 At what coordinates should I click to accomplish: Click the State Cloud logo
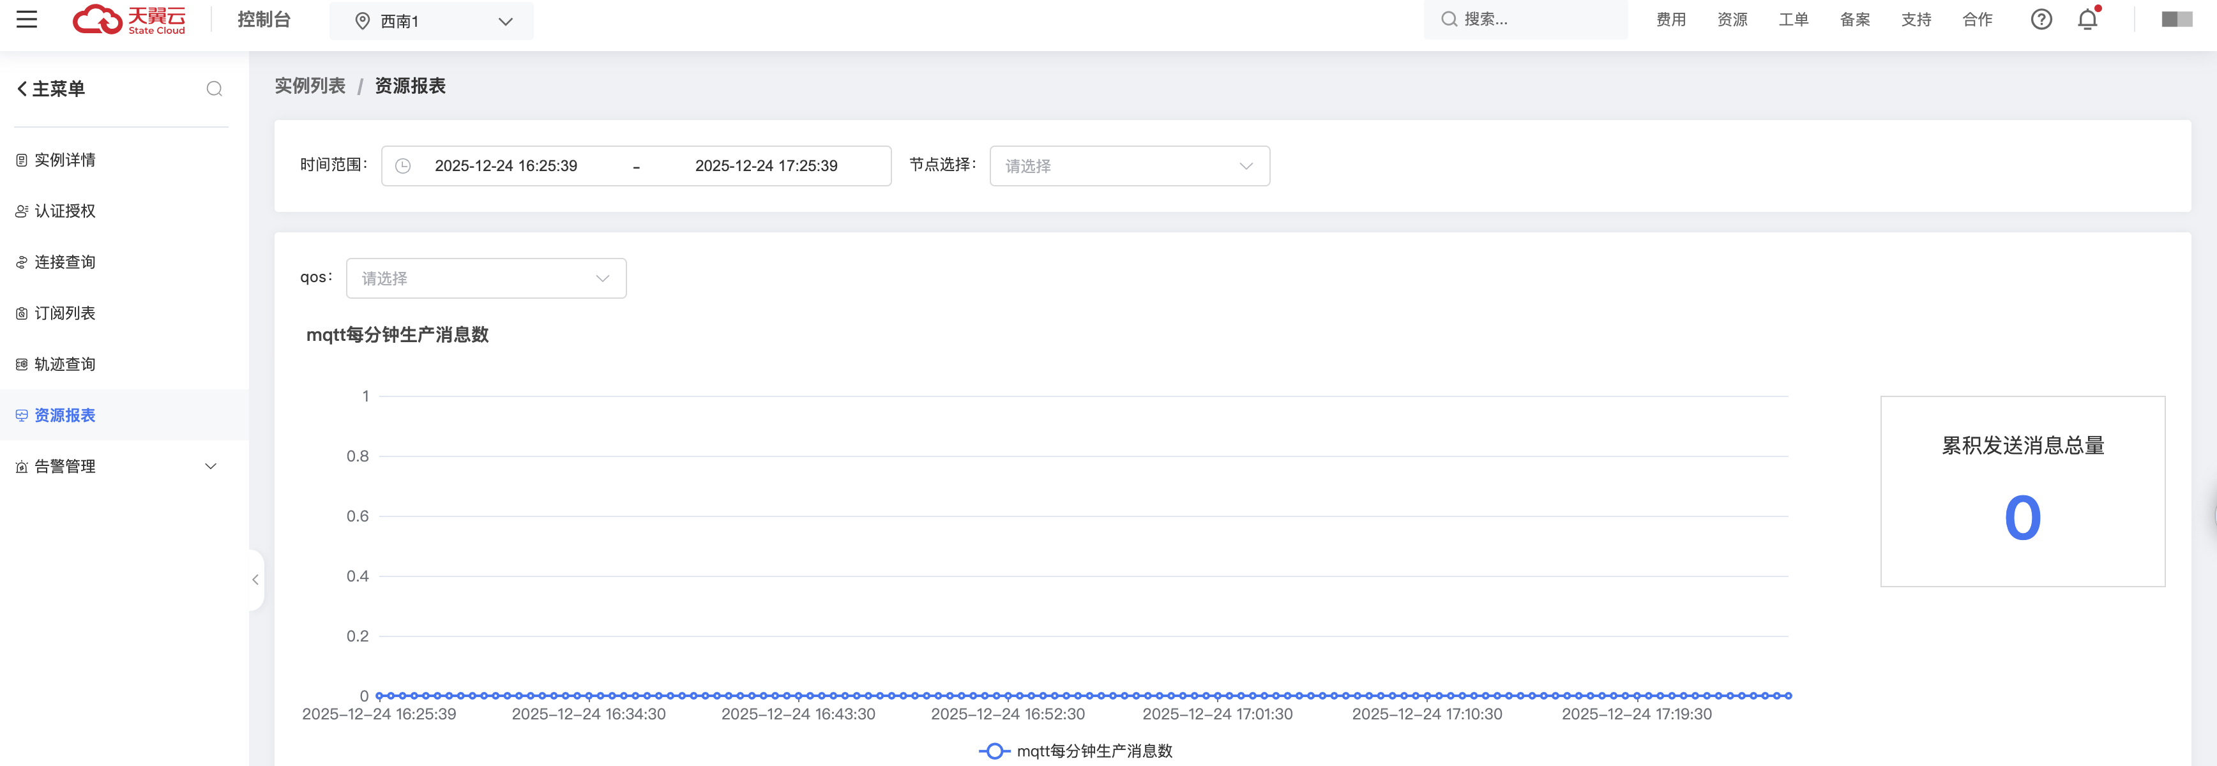point(129,19)
